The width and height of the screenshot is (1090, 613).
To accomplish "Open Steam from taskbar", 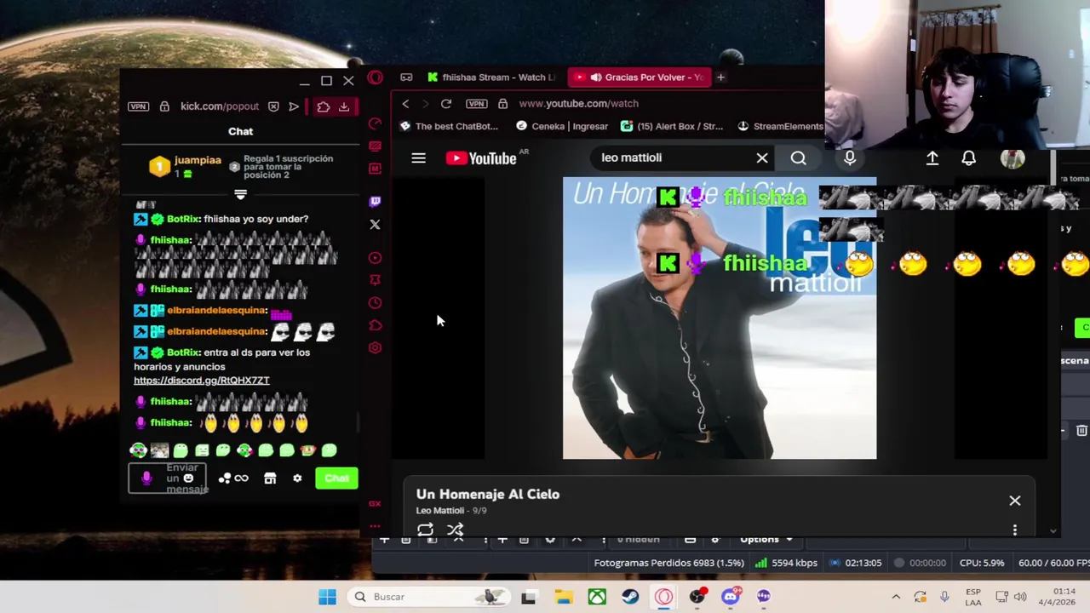I will coord(630,597).
